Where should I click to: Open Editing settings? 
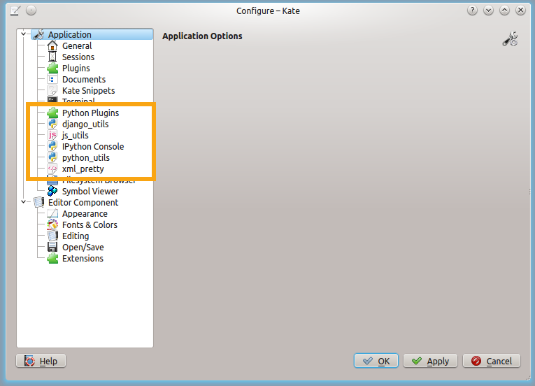point(76,236)
